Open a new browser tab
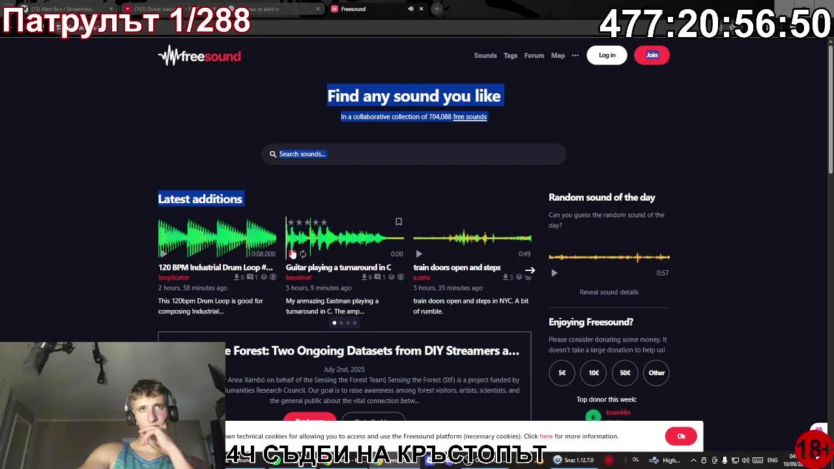 tap(437, 9)
